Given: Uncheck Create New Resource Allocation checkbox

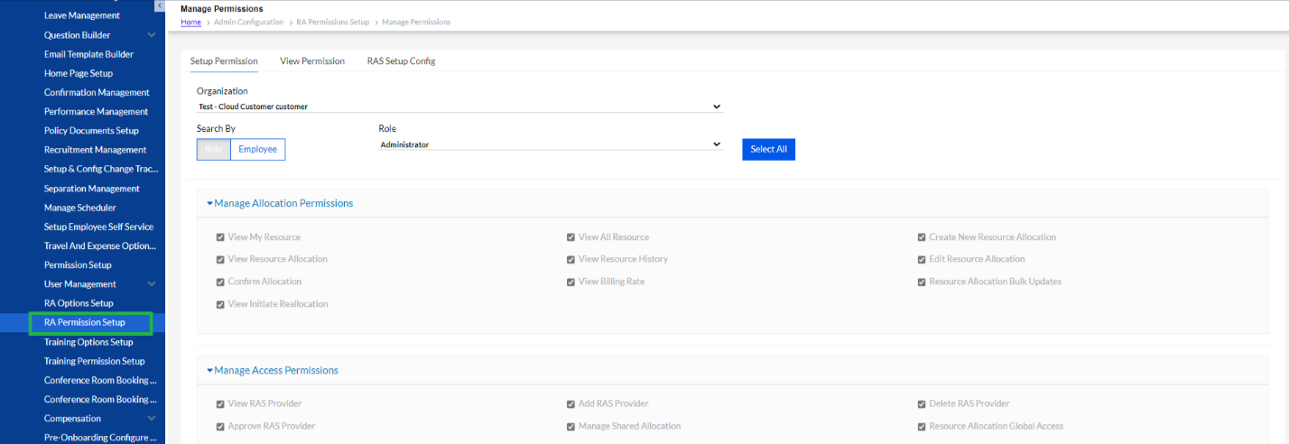Looking at the screenshot, I should [x=922, y=237].
